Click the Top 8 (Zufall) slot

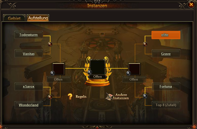coord(166,105)
